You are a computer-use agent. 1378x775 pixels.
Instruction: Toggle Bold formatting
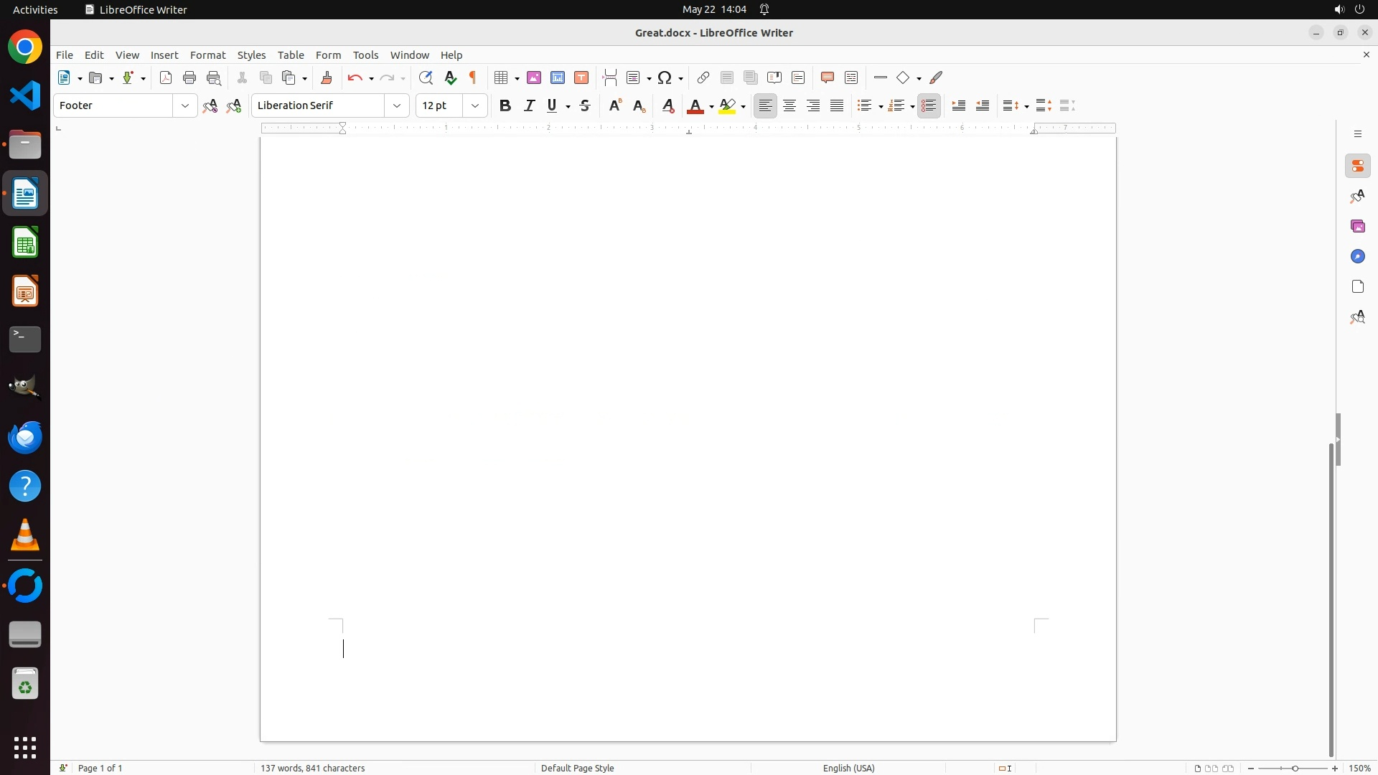click(505, 105)
